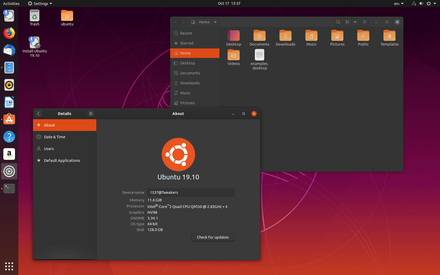The height and width of the screenshot is (275, 440).
Task: Open Trash on the desktop
Action: pos(34,18)
